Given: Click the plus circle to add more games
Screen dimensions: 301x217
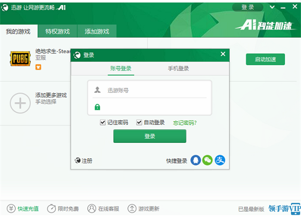Looking at the screenshot, I should (20, 103).
